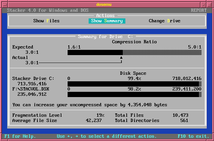This screenshot has width=214, height=141.
Task: Click the Expected label
Action: pyautogui.click(x=23, y=47)
